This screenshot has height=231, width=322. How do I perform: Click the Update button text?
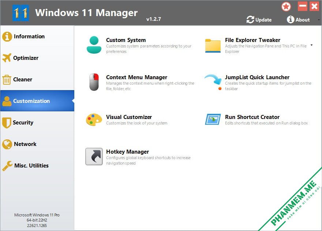click(263, 20)
